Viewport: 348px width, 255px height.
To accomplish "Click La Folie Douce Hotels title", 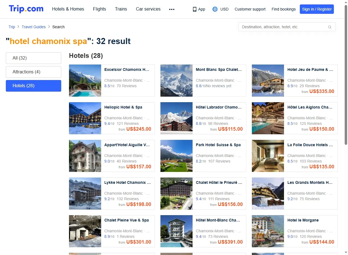I will [310, 145].
